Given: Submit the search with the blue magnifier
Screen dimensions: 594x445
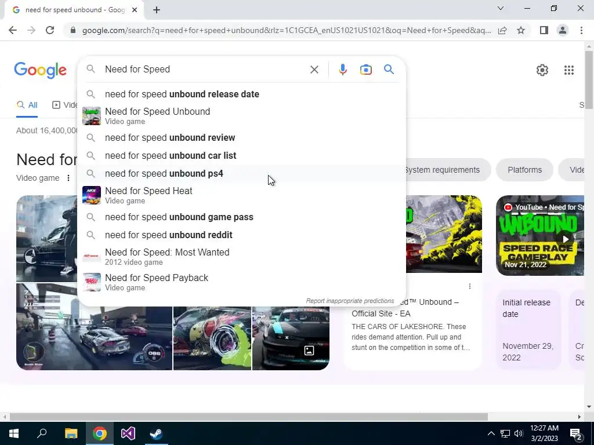Looking at the screenshot, I should tap(389, 70).
